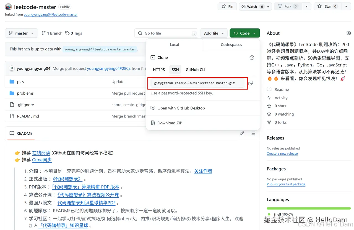Open the 算法视频公开课 link
The height and width of the screenshot is (230, 354).
(88, 195)
